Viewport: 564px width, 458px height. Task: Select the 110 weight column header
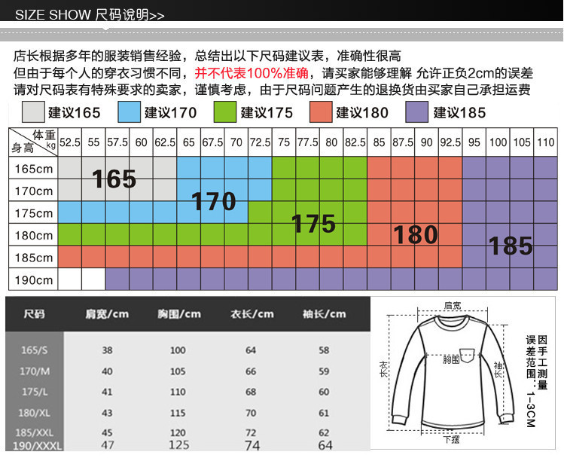click(x=546, y=142)
